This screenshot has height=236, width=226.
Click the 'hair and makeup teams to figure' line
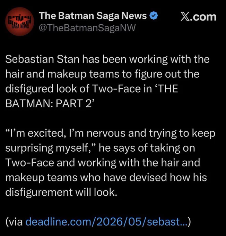click(x=102, y=74)
